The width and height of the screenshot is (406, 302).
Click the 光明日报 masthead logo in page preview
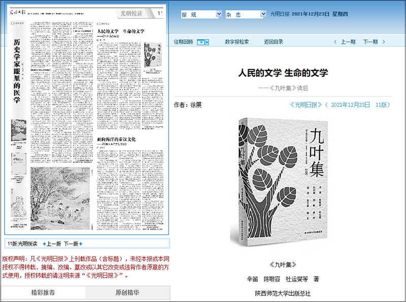[17, 12]
